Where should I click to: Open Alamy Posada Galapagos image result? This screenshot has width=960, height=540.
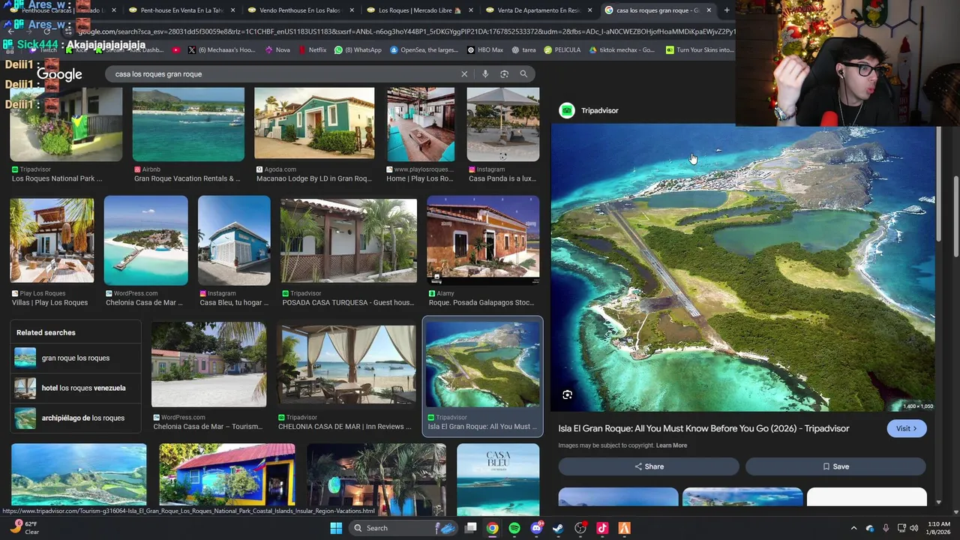[x=483, y=241]
